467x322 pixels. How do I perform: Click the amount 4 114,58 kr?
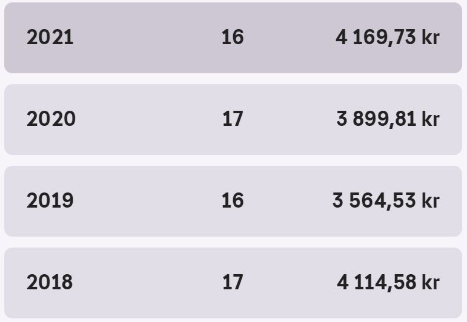tap(388, 283)
